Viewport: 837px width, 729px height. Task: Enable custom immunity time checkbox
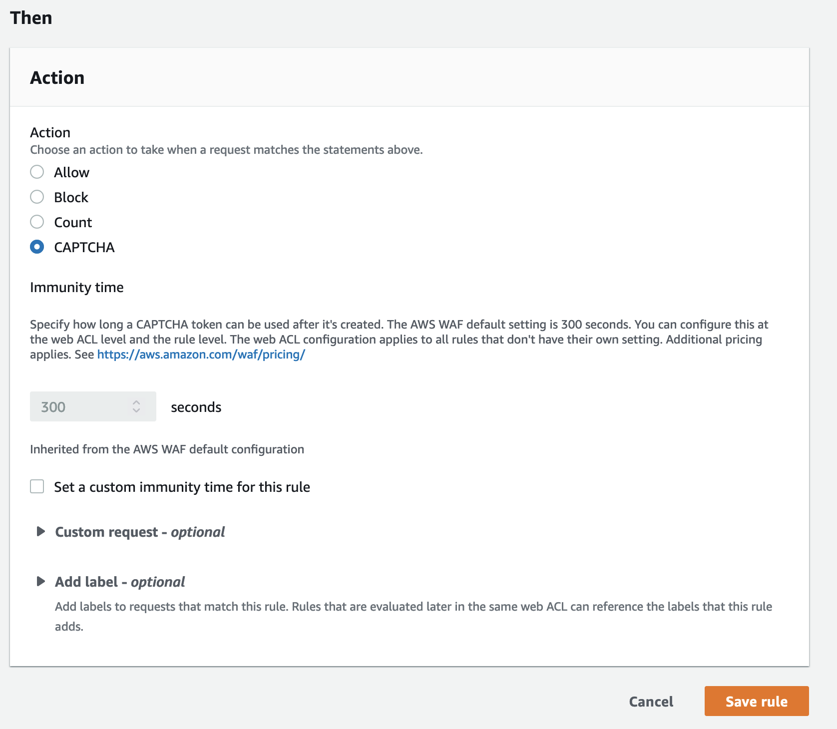(x=37, y=487)
